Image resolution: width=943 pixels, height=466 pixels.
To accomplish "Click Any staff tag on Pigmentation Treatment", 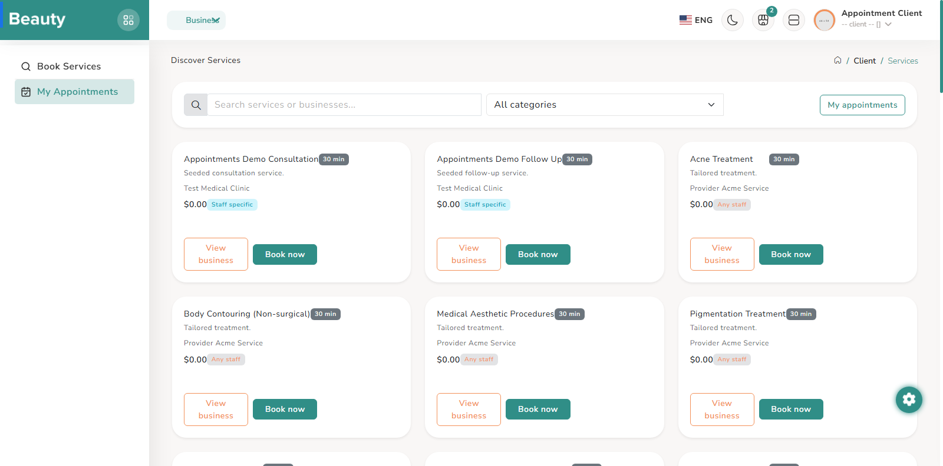I will (x=732, y=360).
